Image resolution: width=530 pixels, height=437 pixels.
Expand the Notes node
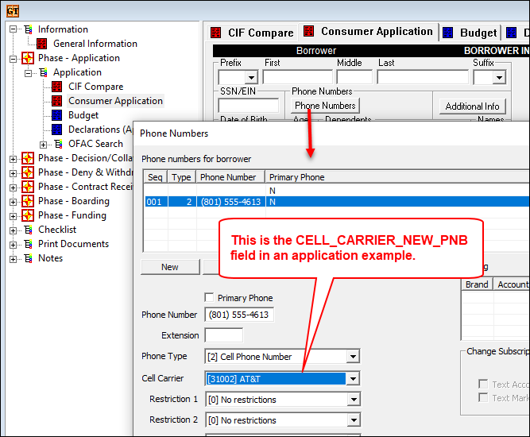coord(13,259)
